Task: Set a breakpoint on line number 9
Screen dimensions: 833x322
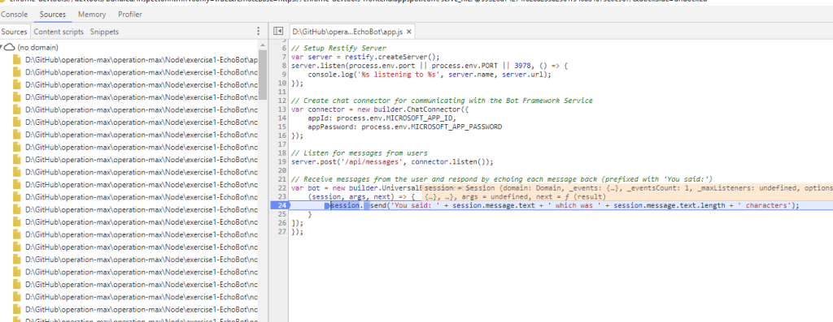Action: [x=285, y=74]
